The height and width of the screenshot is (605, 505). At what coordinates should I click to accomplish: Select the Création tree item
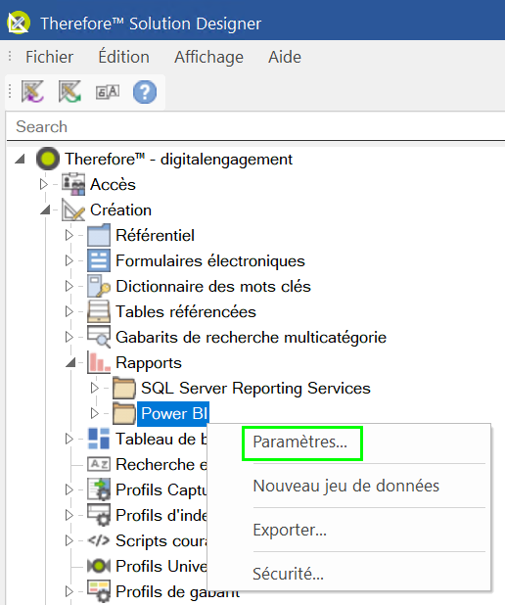(120, 209)
